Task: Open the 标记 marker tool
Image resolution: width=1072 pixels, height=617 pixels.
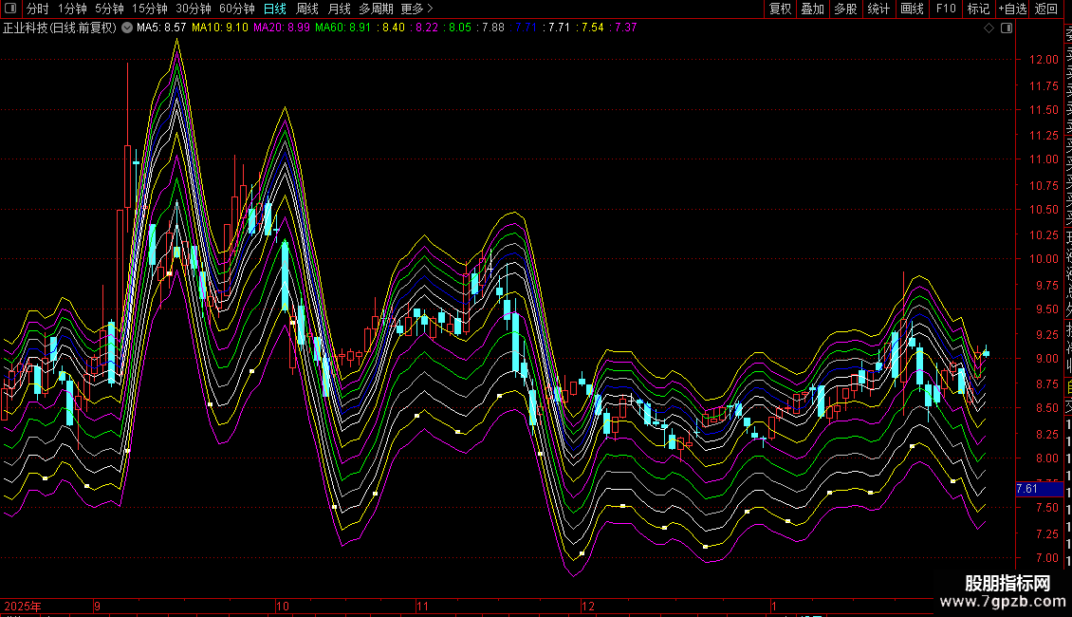Action: pyautogui.click(x=978, y=9)
